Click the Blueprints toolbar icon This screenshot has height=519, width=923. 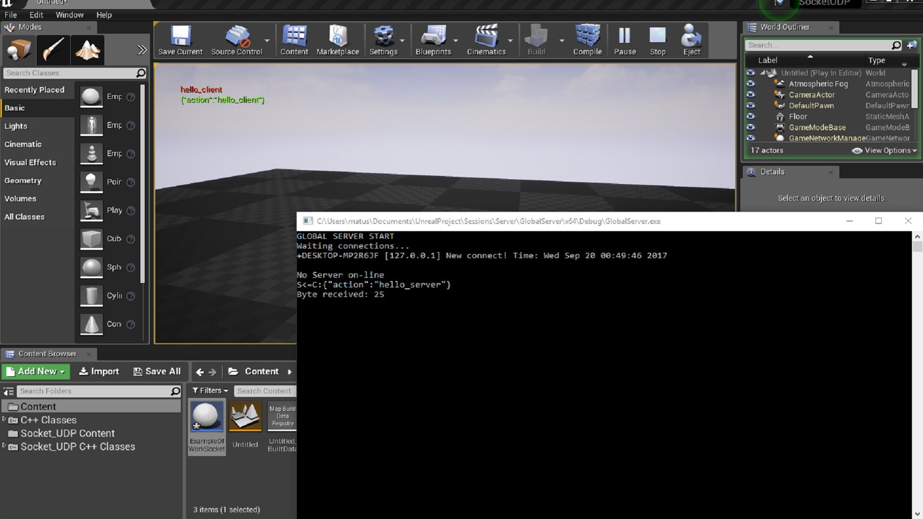[x=434, y=39]
